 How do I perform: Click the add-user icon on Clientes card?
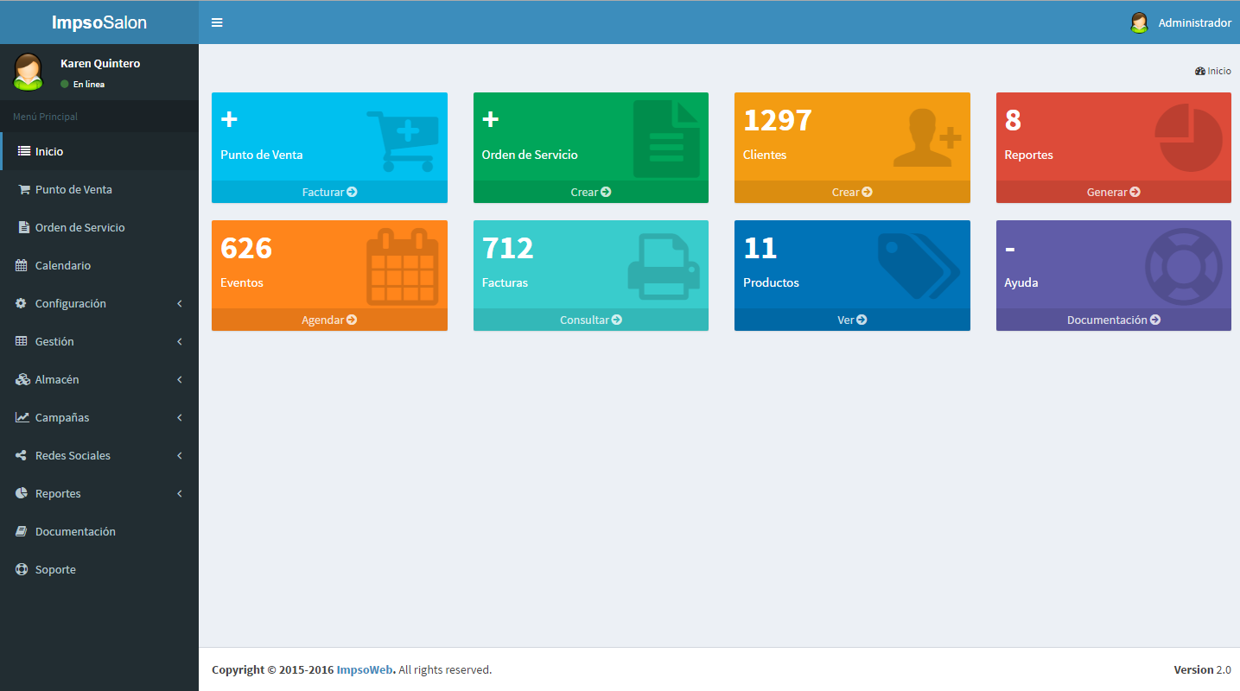pyautogui.click(x=926, y=138)
